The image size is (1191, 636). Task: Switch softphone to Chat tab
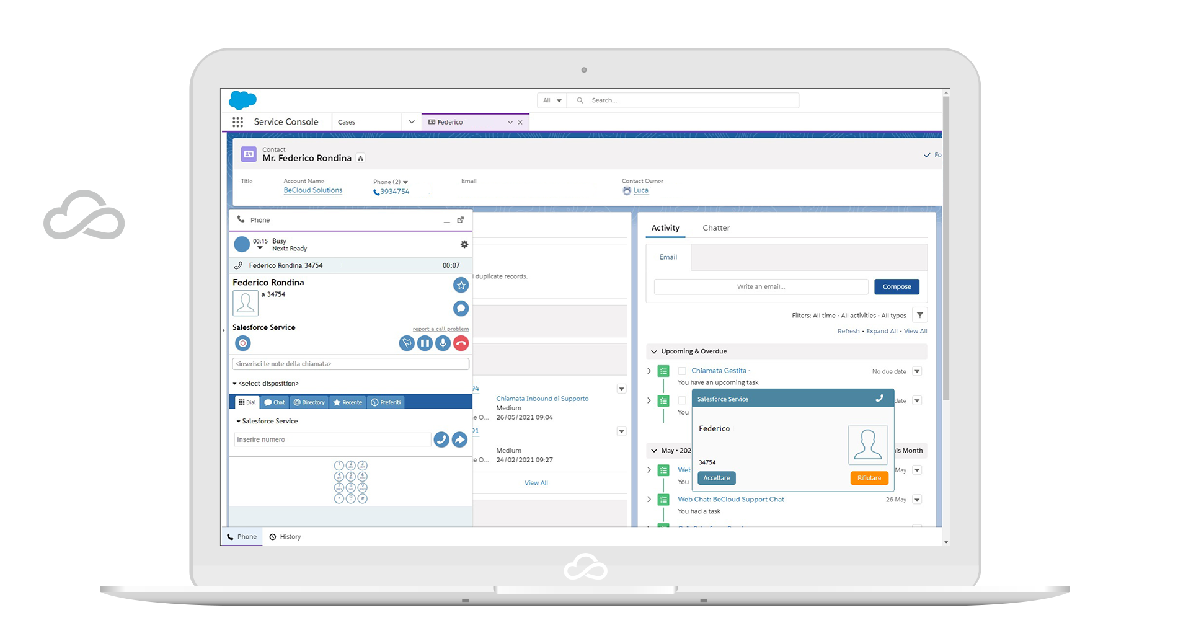[x=274, y=402]
